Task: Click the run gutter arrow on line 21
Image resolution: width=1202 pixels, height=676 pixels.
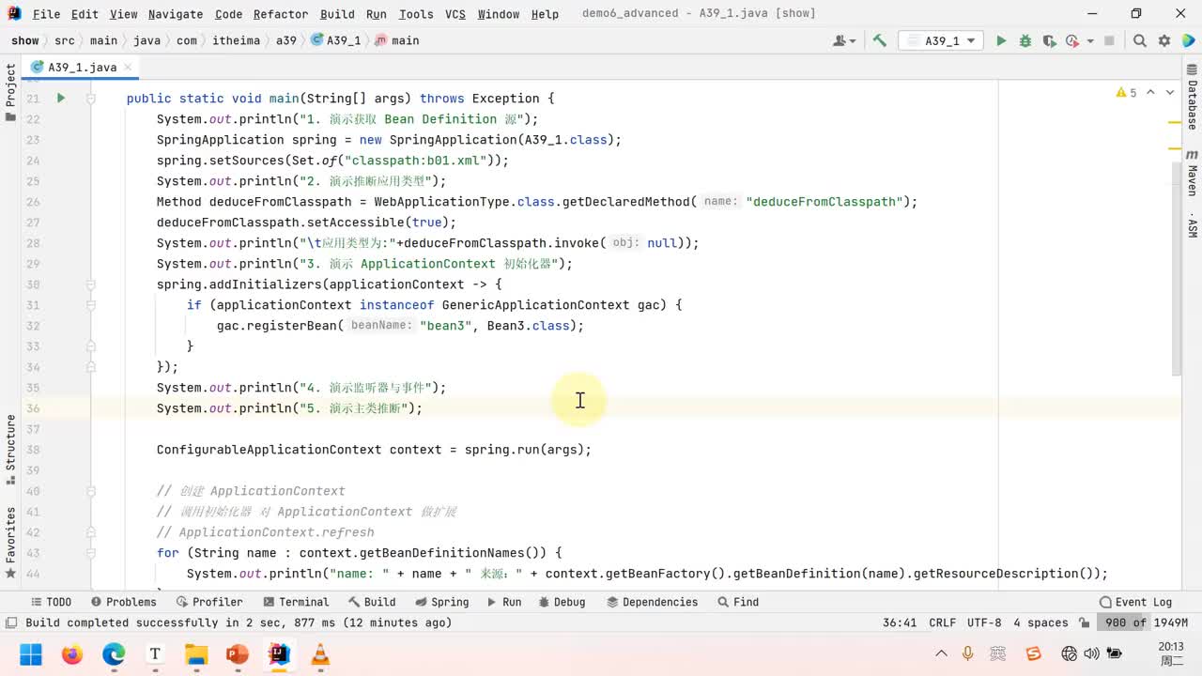Action: [60, 98]
